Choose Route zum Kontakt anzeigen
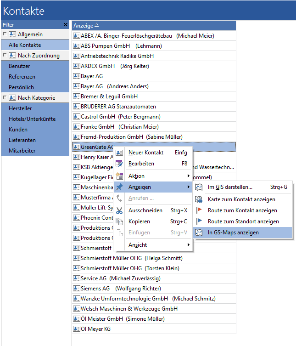Screen dimensions: 296x346 coord(243,210)
